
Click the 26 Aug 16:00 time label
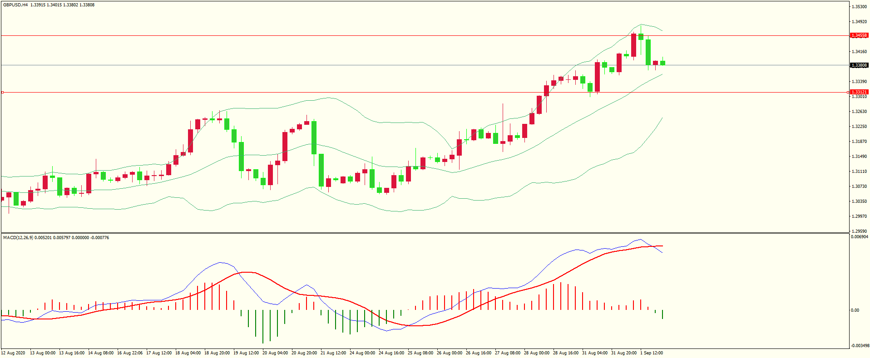[x=479, y=353]
